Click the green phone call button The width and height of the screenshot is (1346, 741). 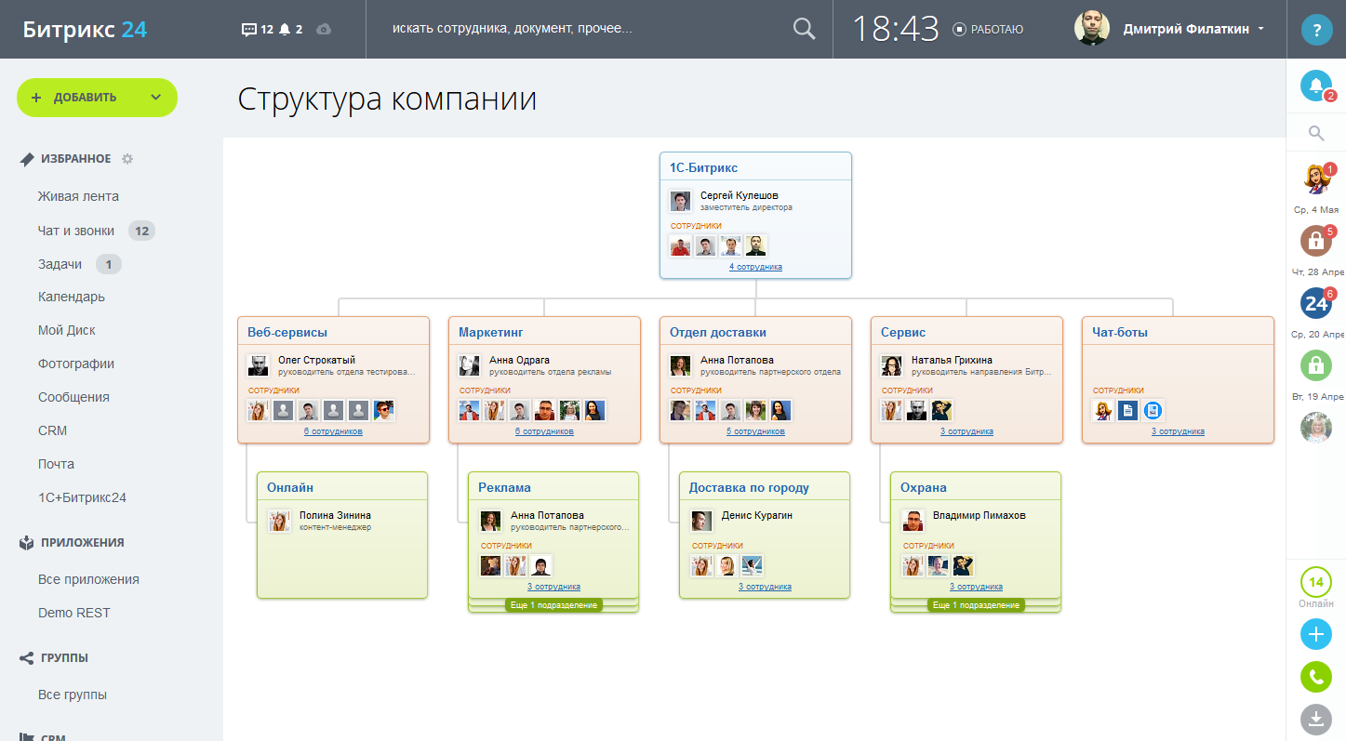pos(1315,677)
